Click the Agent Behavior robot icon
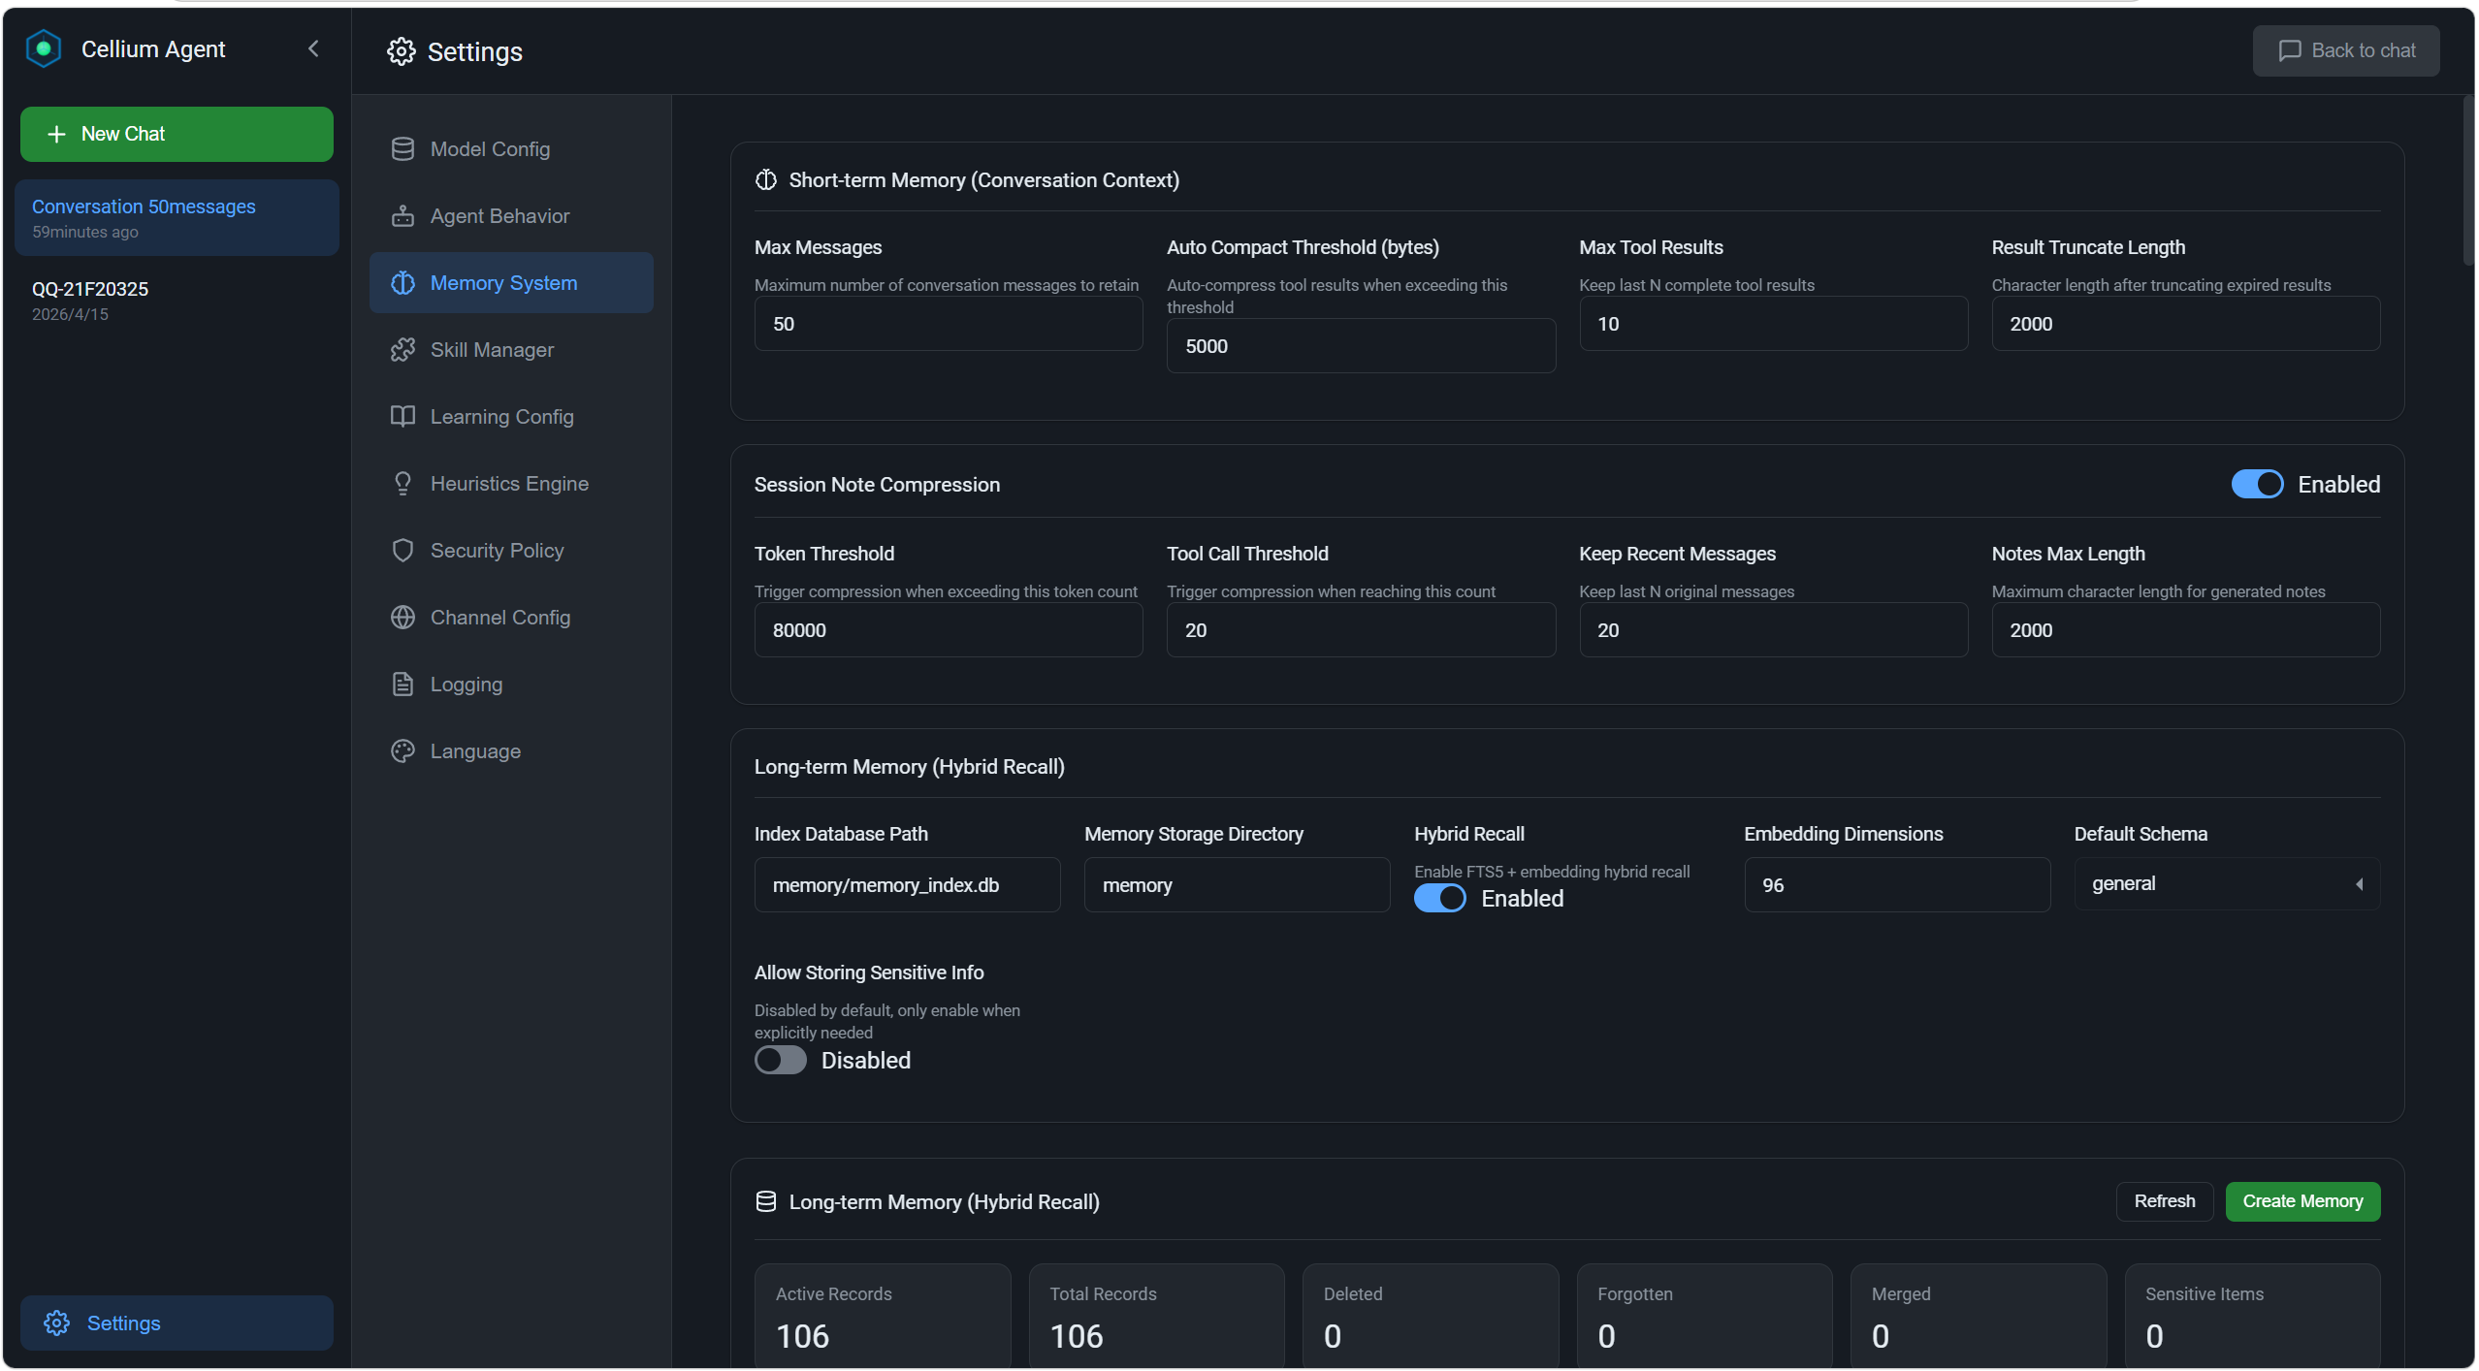The width and height of the screenshot is (2479, 1371). click(x=402, y=216)
